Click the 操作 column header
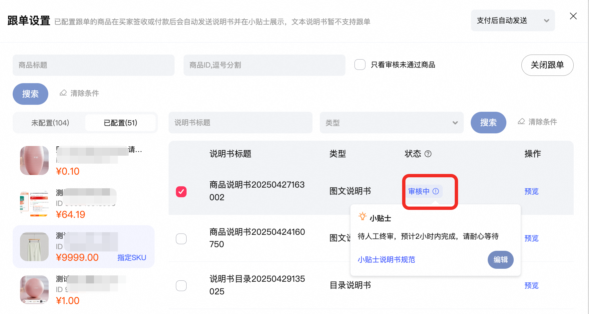This screenshot has width=589, height=314. [533, 154]
